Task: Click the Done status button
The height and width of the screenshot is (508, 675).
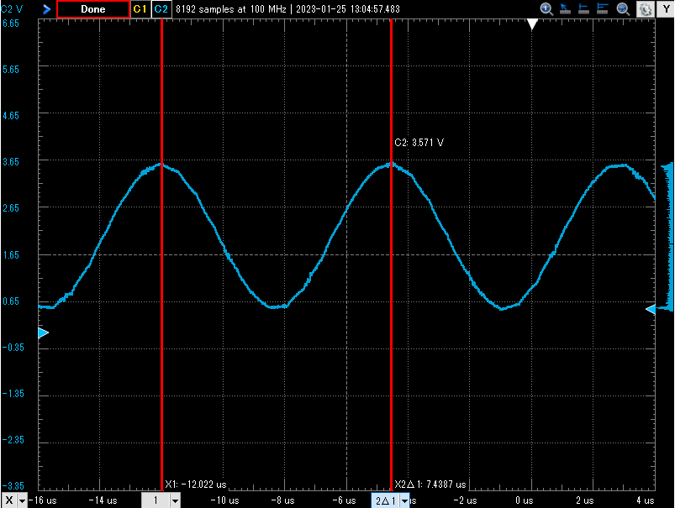Action: [93, 9]
